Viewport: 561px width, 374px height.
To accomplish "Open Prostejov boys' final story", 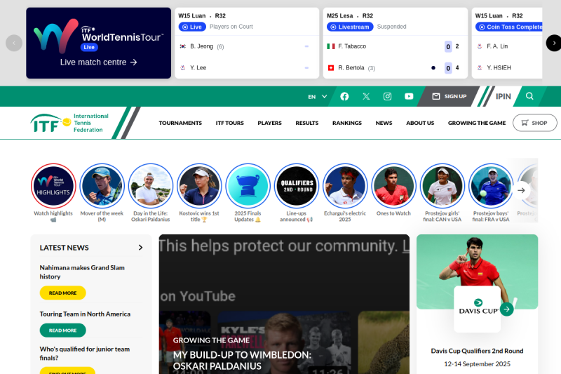I will point(491,186).
